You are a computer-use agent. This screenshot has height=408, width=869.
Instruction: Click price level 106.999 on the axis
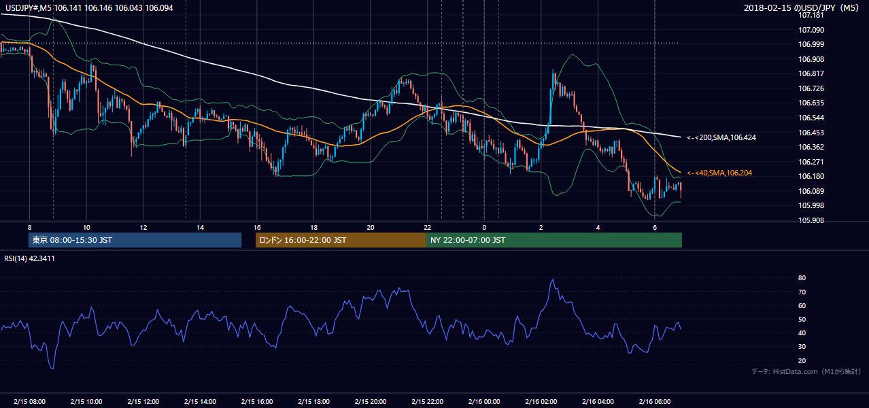[x=811, y=44]
